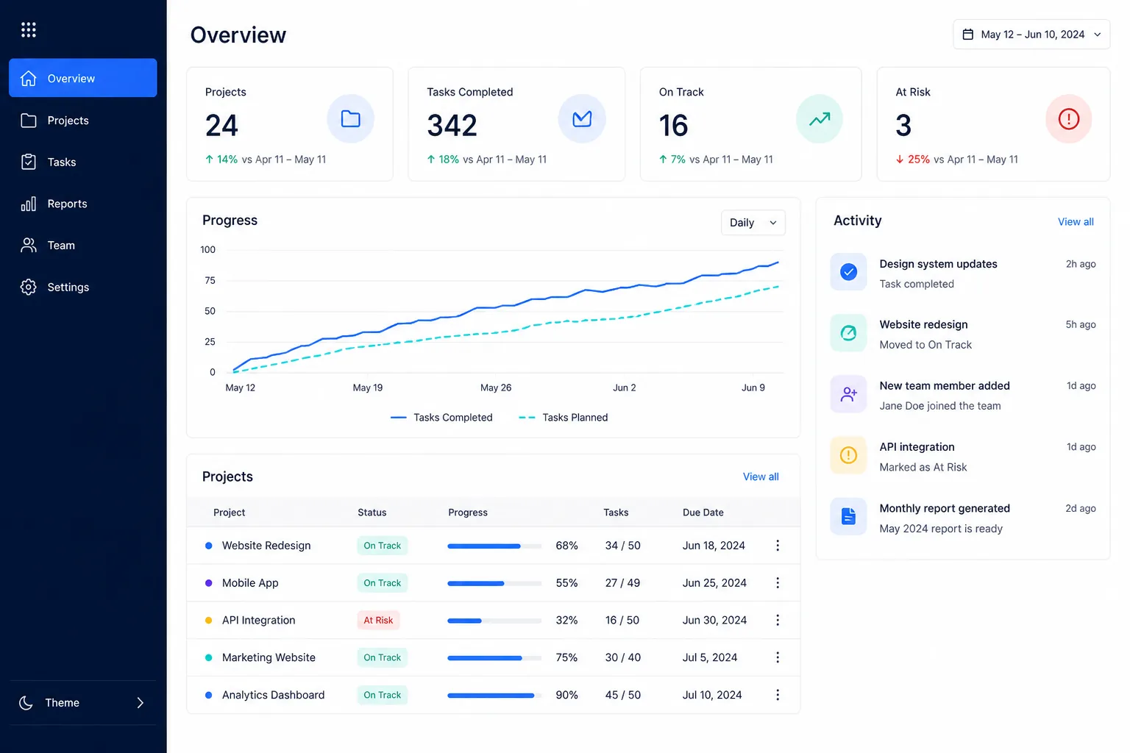Go to Overview in the sidebar
The width and height of the screenshot is (1130, 753).
pyautogui.click(x=83, y=78)
